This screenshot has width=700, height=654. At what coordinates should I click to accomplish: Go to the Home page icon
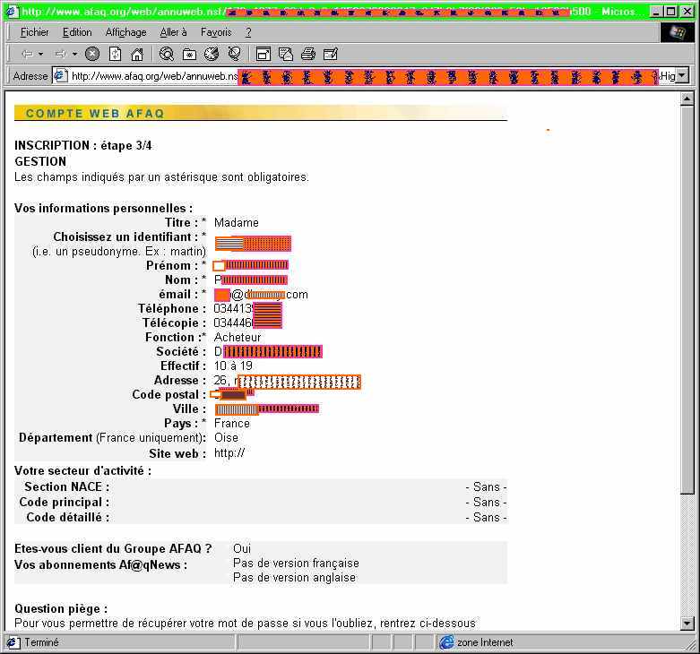[x=137, y=54]
